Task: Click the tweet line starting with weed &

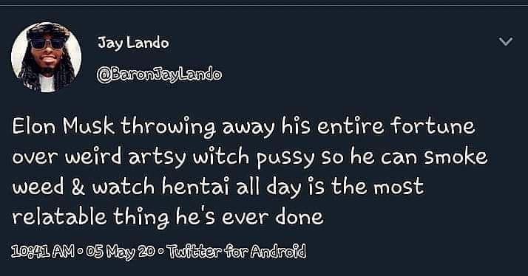Action: pos(218,187)
